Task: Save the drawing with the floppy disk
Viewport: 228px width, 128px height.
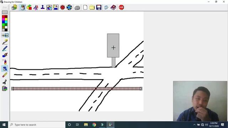Action: [x=99, y=7]
